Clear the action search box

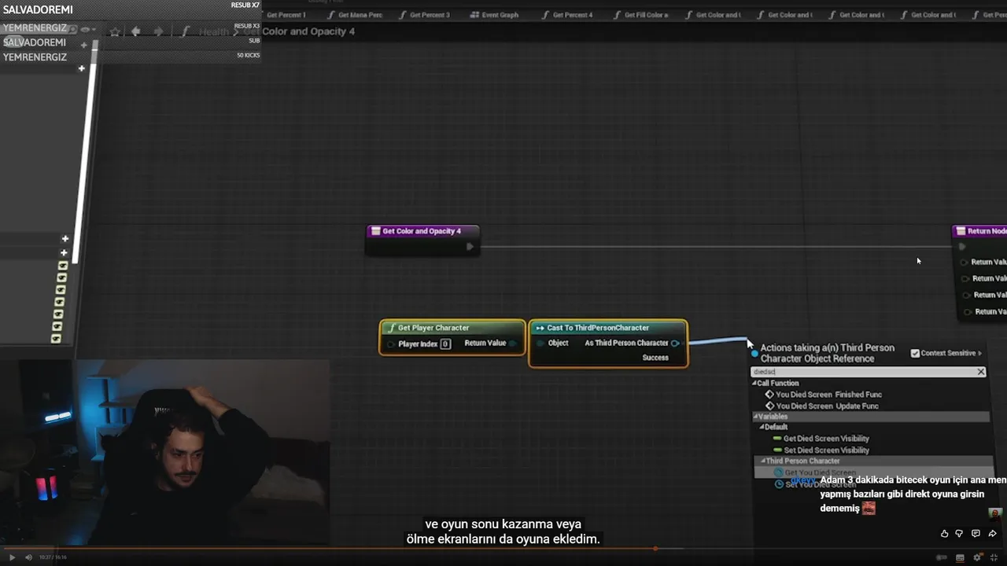(981, 372)
